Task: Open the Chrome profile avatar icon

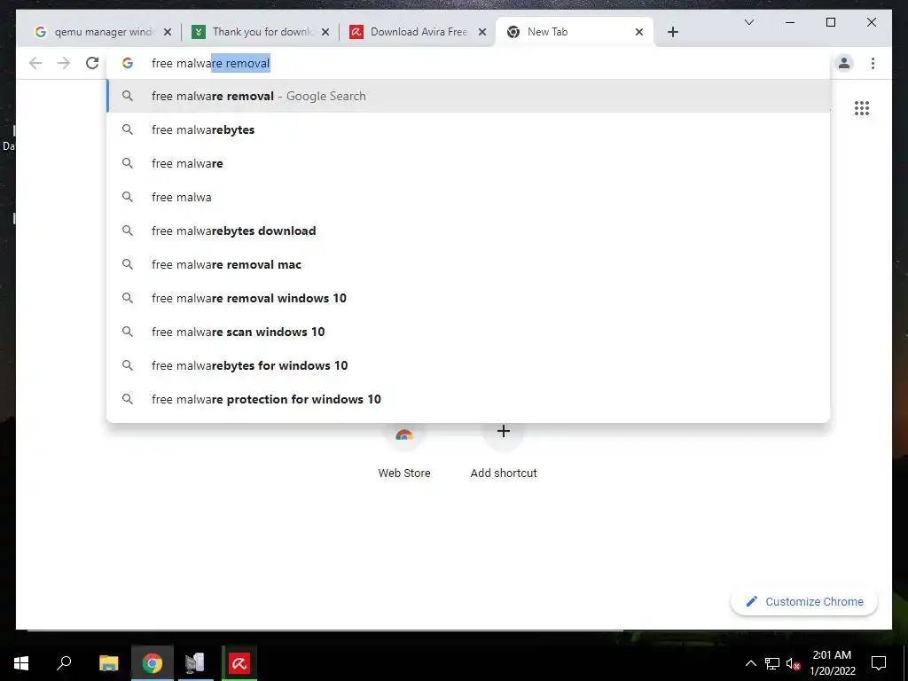Action: (844, 63)
